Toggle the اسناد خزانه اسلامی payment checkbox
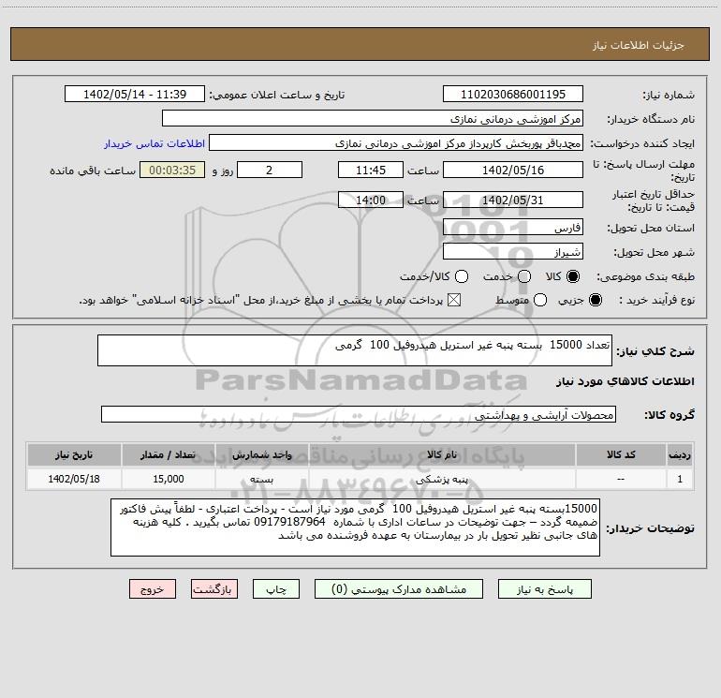 454,300
